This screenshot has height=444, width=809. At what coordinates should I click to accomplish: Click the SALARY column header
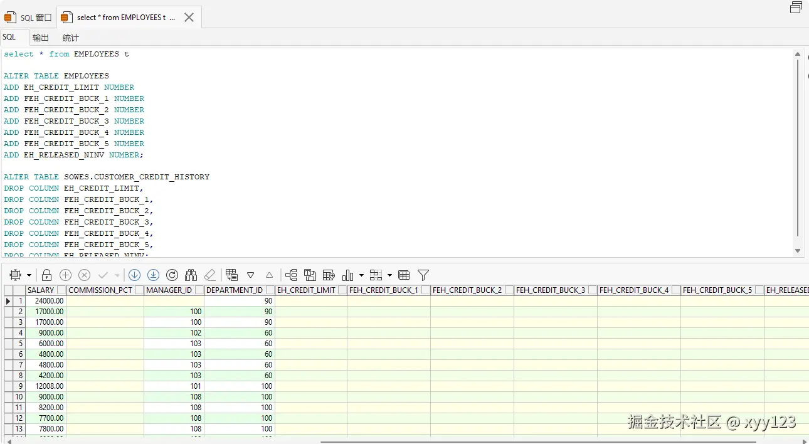tap(41, 290)
